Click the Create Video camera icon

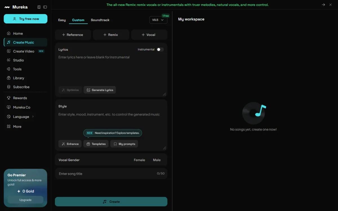click(9, 51)
